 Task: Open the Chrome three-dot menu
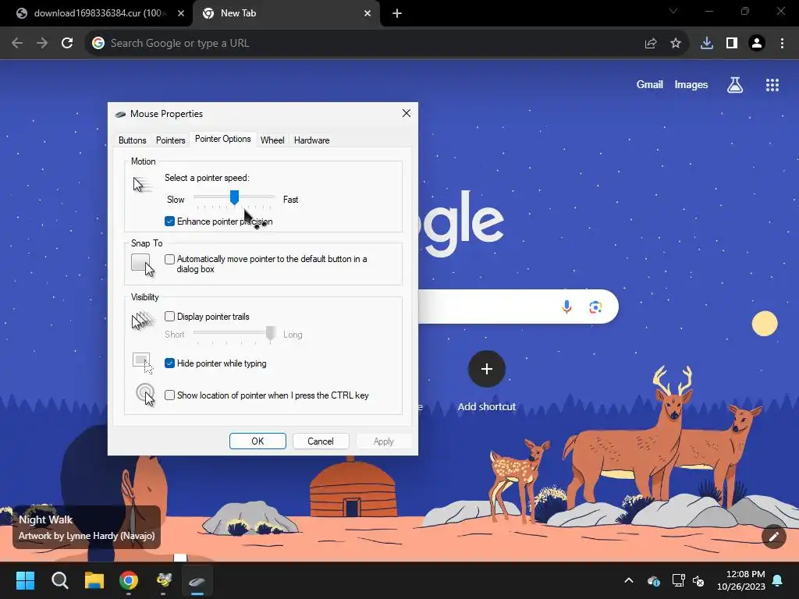pos(782,44)
